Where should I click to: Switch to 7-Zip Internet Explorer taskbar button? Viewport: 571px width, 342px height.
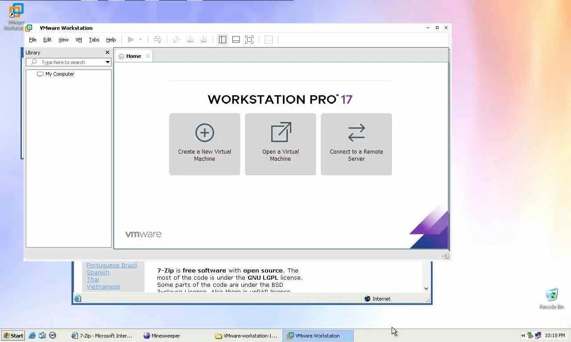tap(103, 336)
